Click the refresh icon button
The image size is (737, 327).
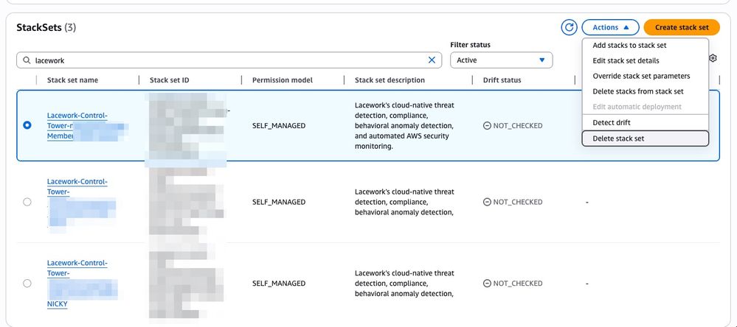[x=569, y=27]
